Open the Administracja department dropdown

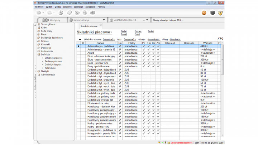tap(104, 20)
